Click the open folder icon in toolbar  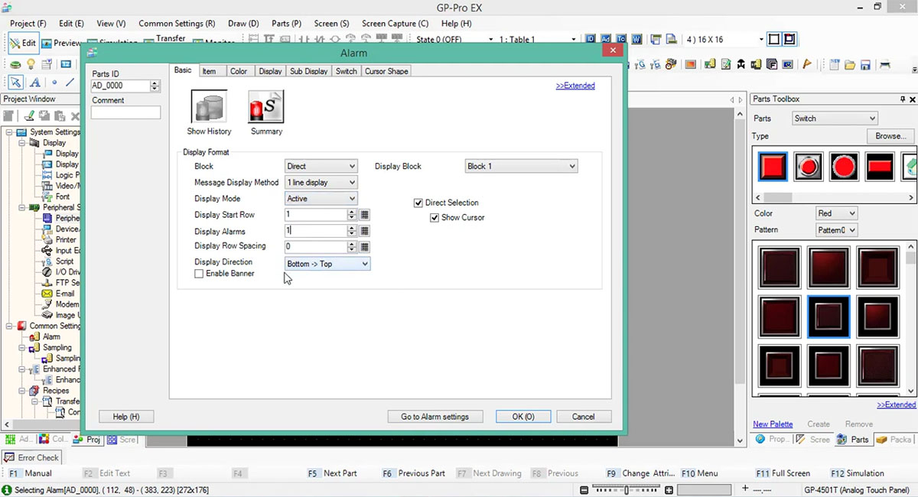click(849, 64)
